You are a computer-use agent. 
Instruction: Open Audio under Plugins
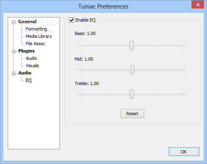[x=31, y=58]
